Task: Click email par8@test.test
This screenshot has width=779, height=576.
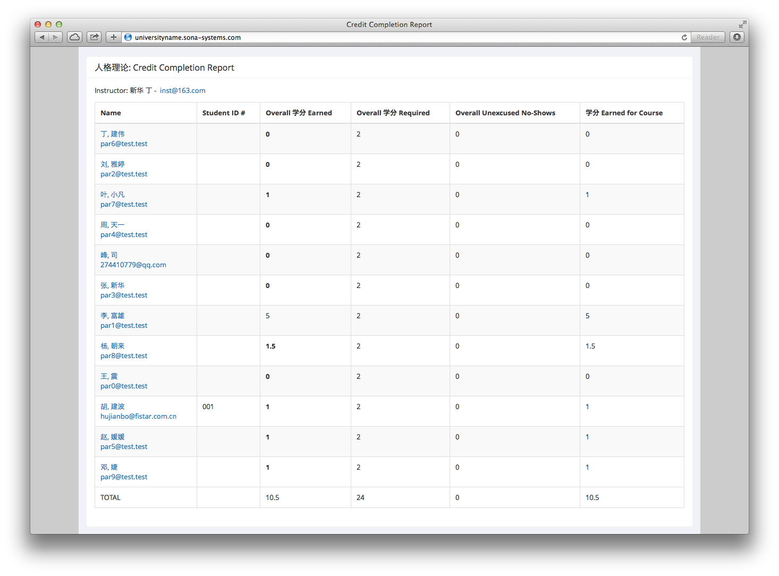Action: [x=124, y=355]
